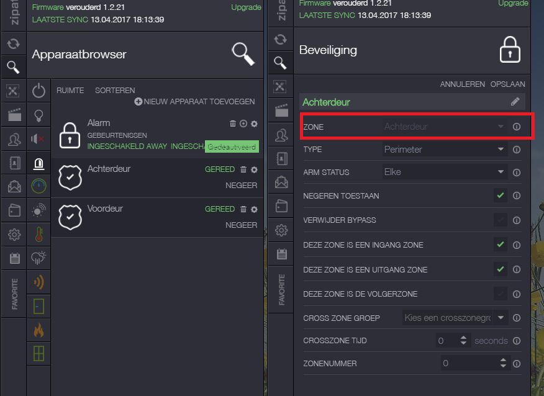Click info icon beside Arm Status

click(x=516, y=172)
